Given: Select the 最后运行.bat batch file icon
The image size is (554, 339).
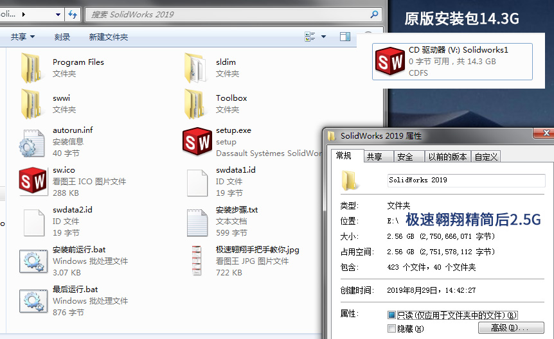Looking at the screenshot, I should tap(33, 301).
